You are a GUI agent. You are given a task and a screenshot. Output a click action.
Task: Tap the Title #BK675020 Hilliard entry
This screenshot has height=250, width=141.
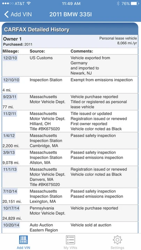(x=45, y=129)
